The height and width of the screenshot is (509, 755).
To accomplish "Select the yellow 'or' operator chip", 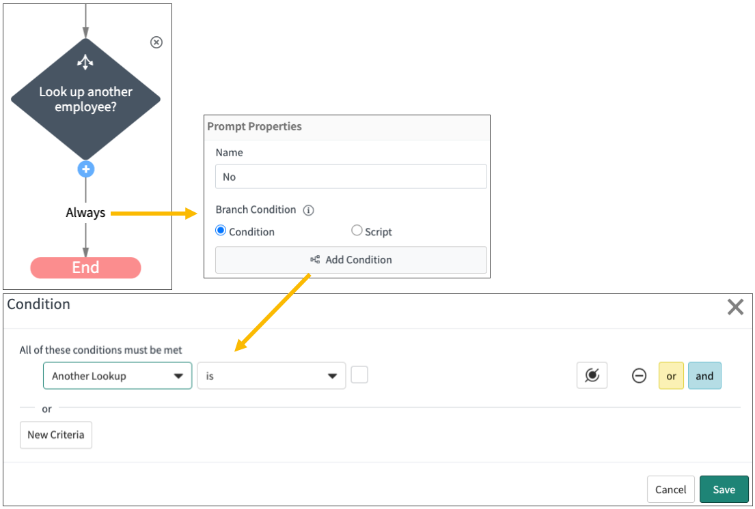I will (671, 375).
